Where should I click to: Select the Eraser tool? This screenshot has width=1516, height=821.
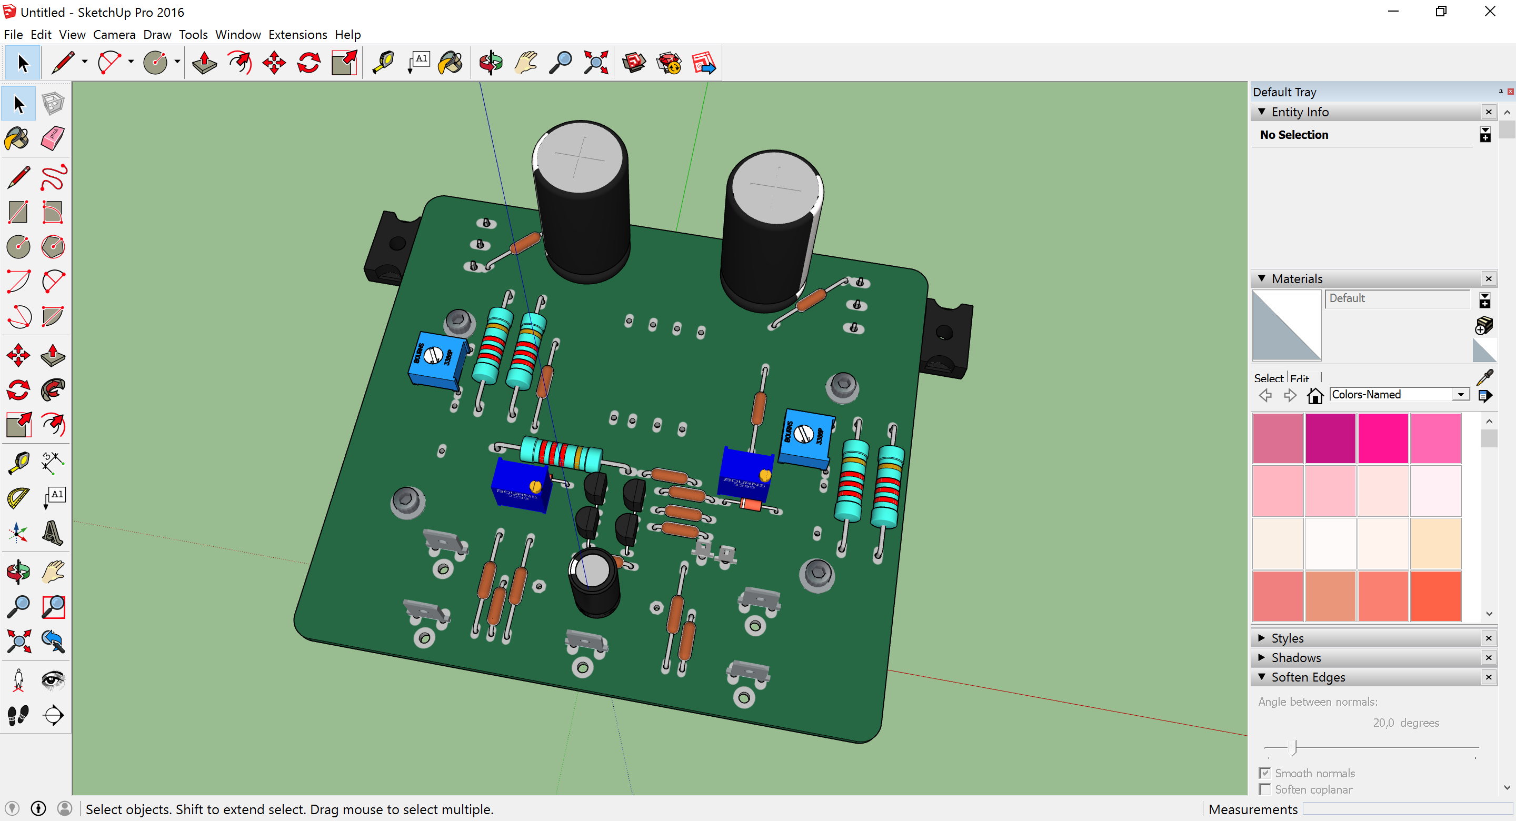(x=53, y=139)
